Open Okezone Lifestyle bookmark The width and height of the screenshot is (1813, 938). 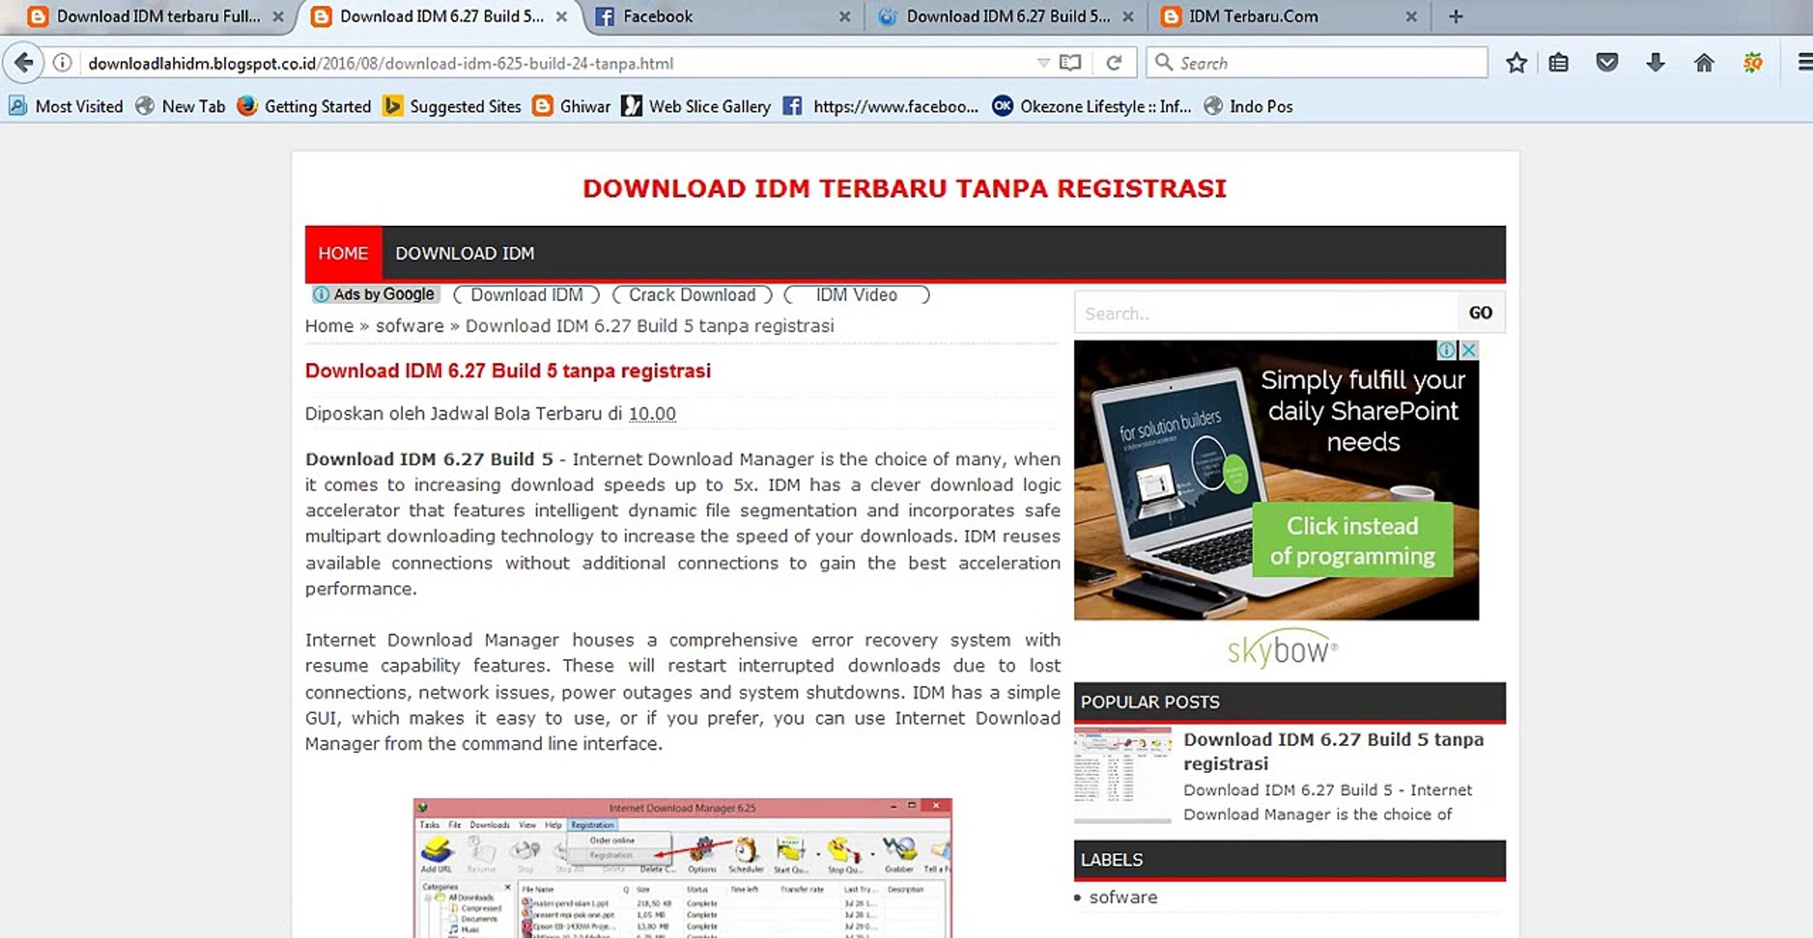coord(1092,106)
